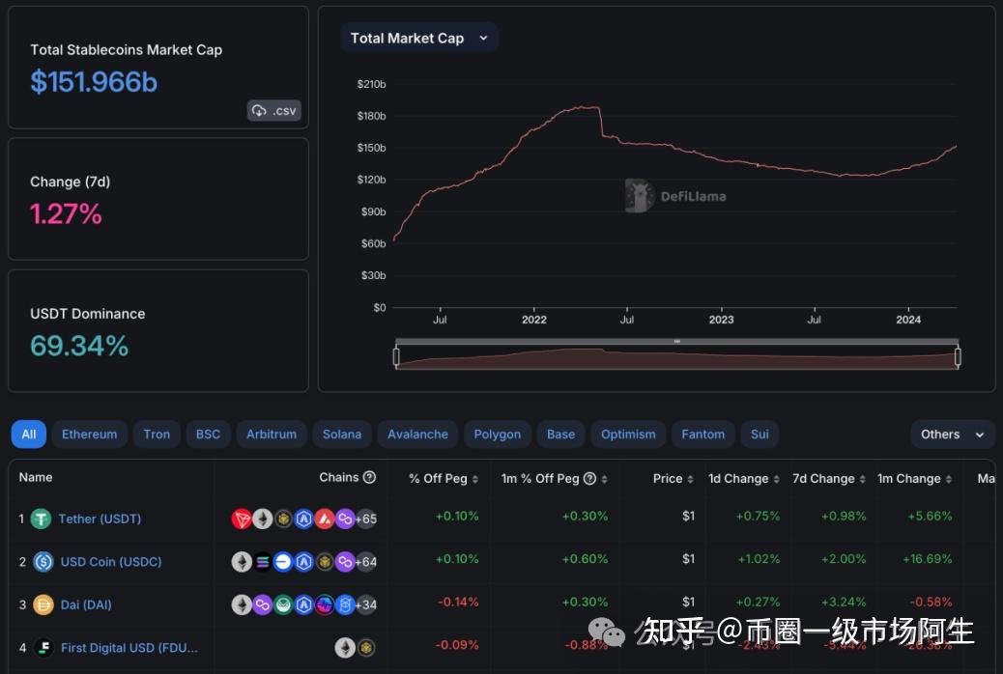
Task: Click the +16.69% 1m change for USDC
Action: click(x=927, y=559)
